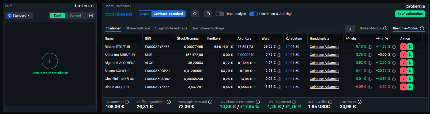Click the Bitte Instrument wählen text

pos(50,73)
